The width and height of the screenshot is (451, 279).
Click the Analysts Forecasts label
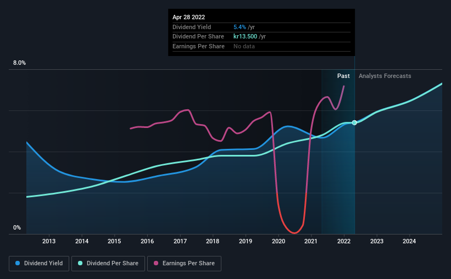385,76
